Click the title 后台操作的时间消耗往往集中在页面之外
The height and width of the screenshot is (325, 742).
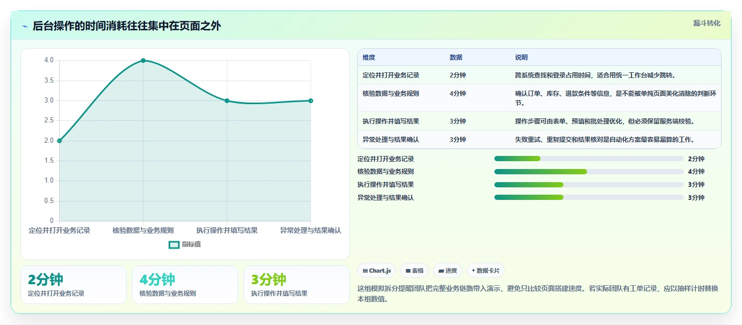127,26
